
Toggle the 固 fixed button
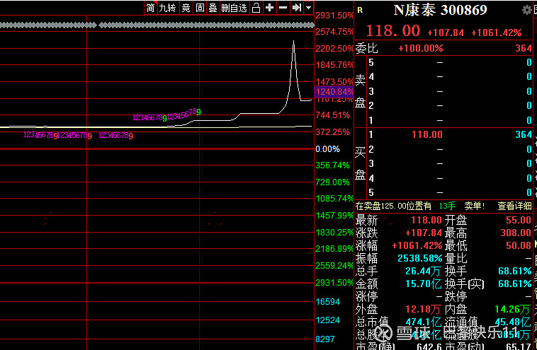pos(200,8)
